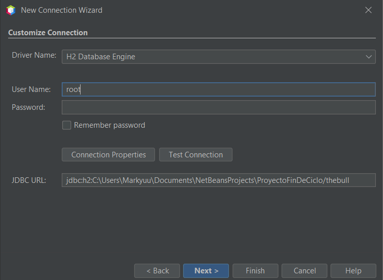Go to previous step with Back button
Screen dimensions: 383x280
[157, 271]
